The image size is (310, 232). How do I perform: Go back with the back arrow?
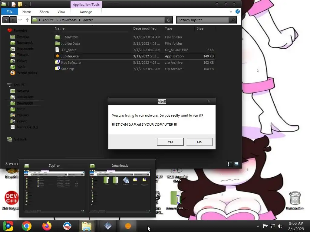coord(6,20)
